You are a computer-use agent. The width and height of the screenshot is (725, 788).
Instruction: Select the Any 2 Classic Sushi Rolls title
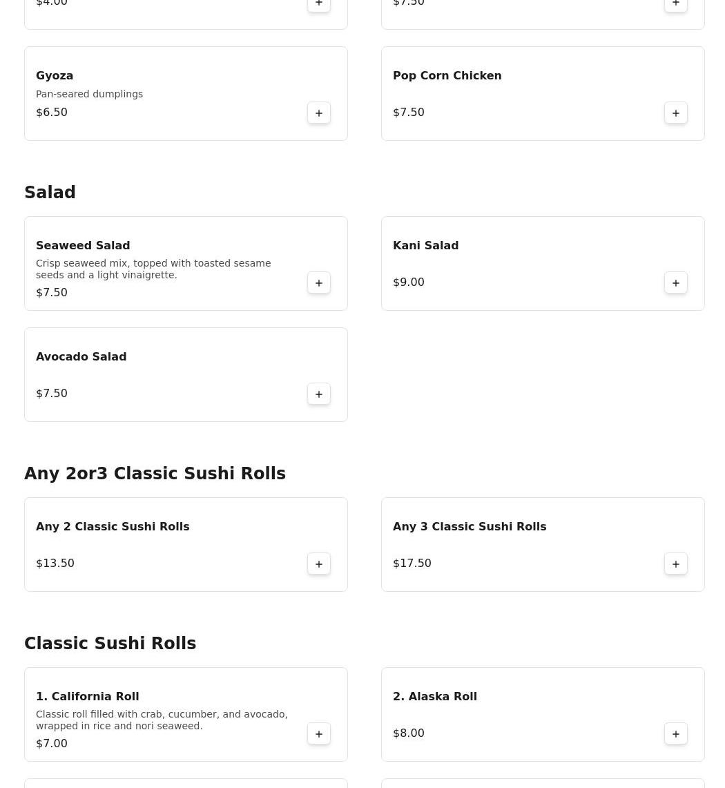113,526
